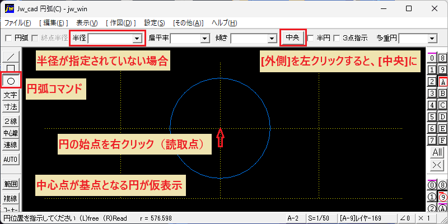Open the 設定(S) menu

(x=155, y=23)
